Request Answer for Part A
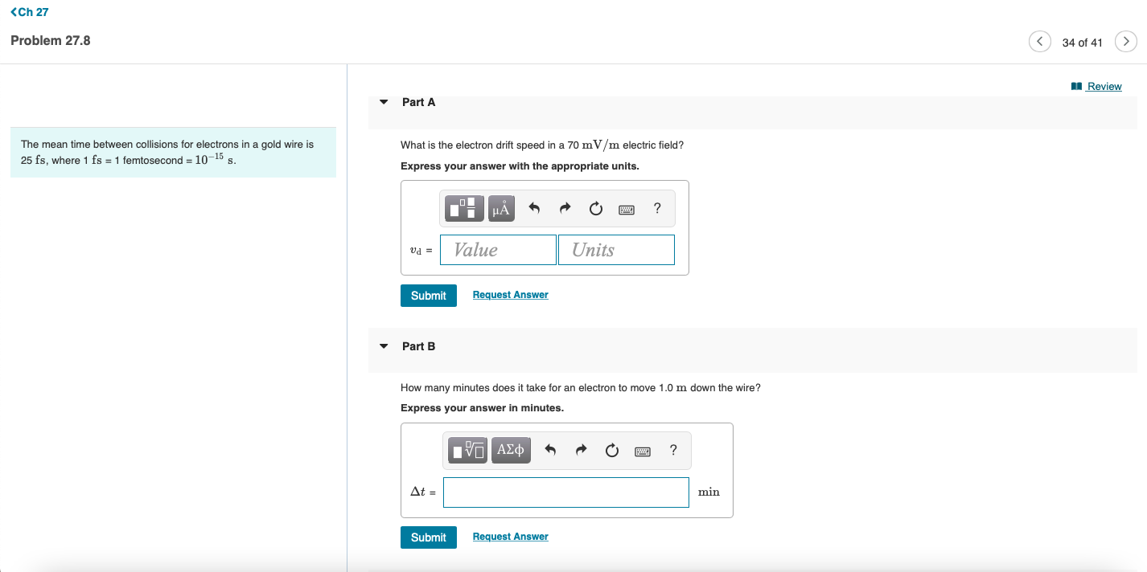The image size is (1147, 572). 511,295
